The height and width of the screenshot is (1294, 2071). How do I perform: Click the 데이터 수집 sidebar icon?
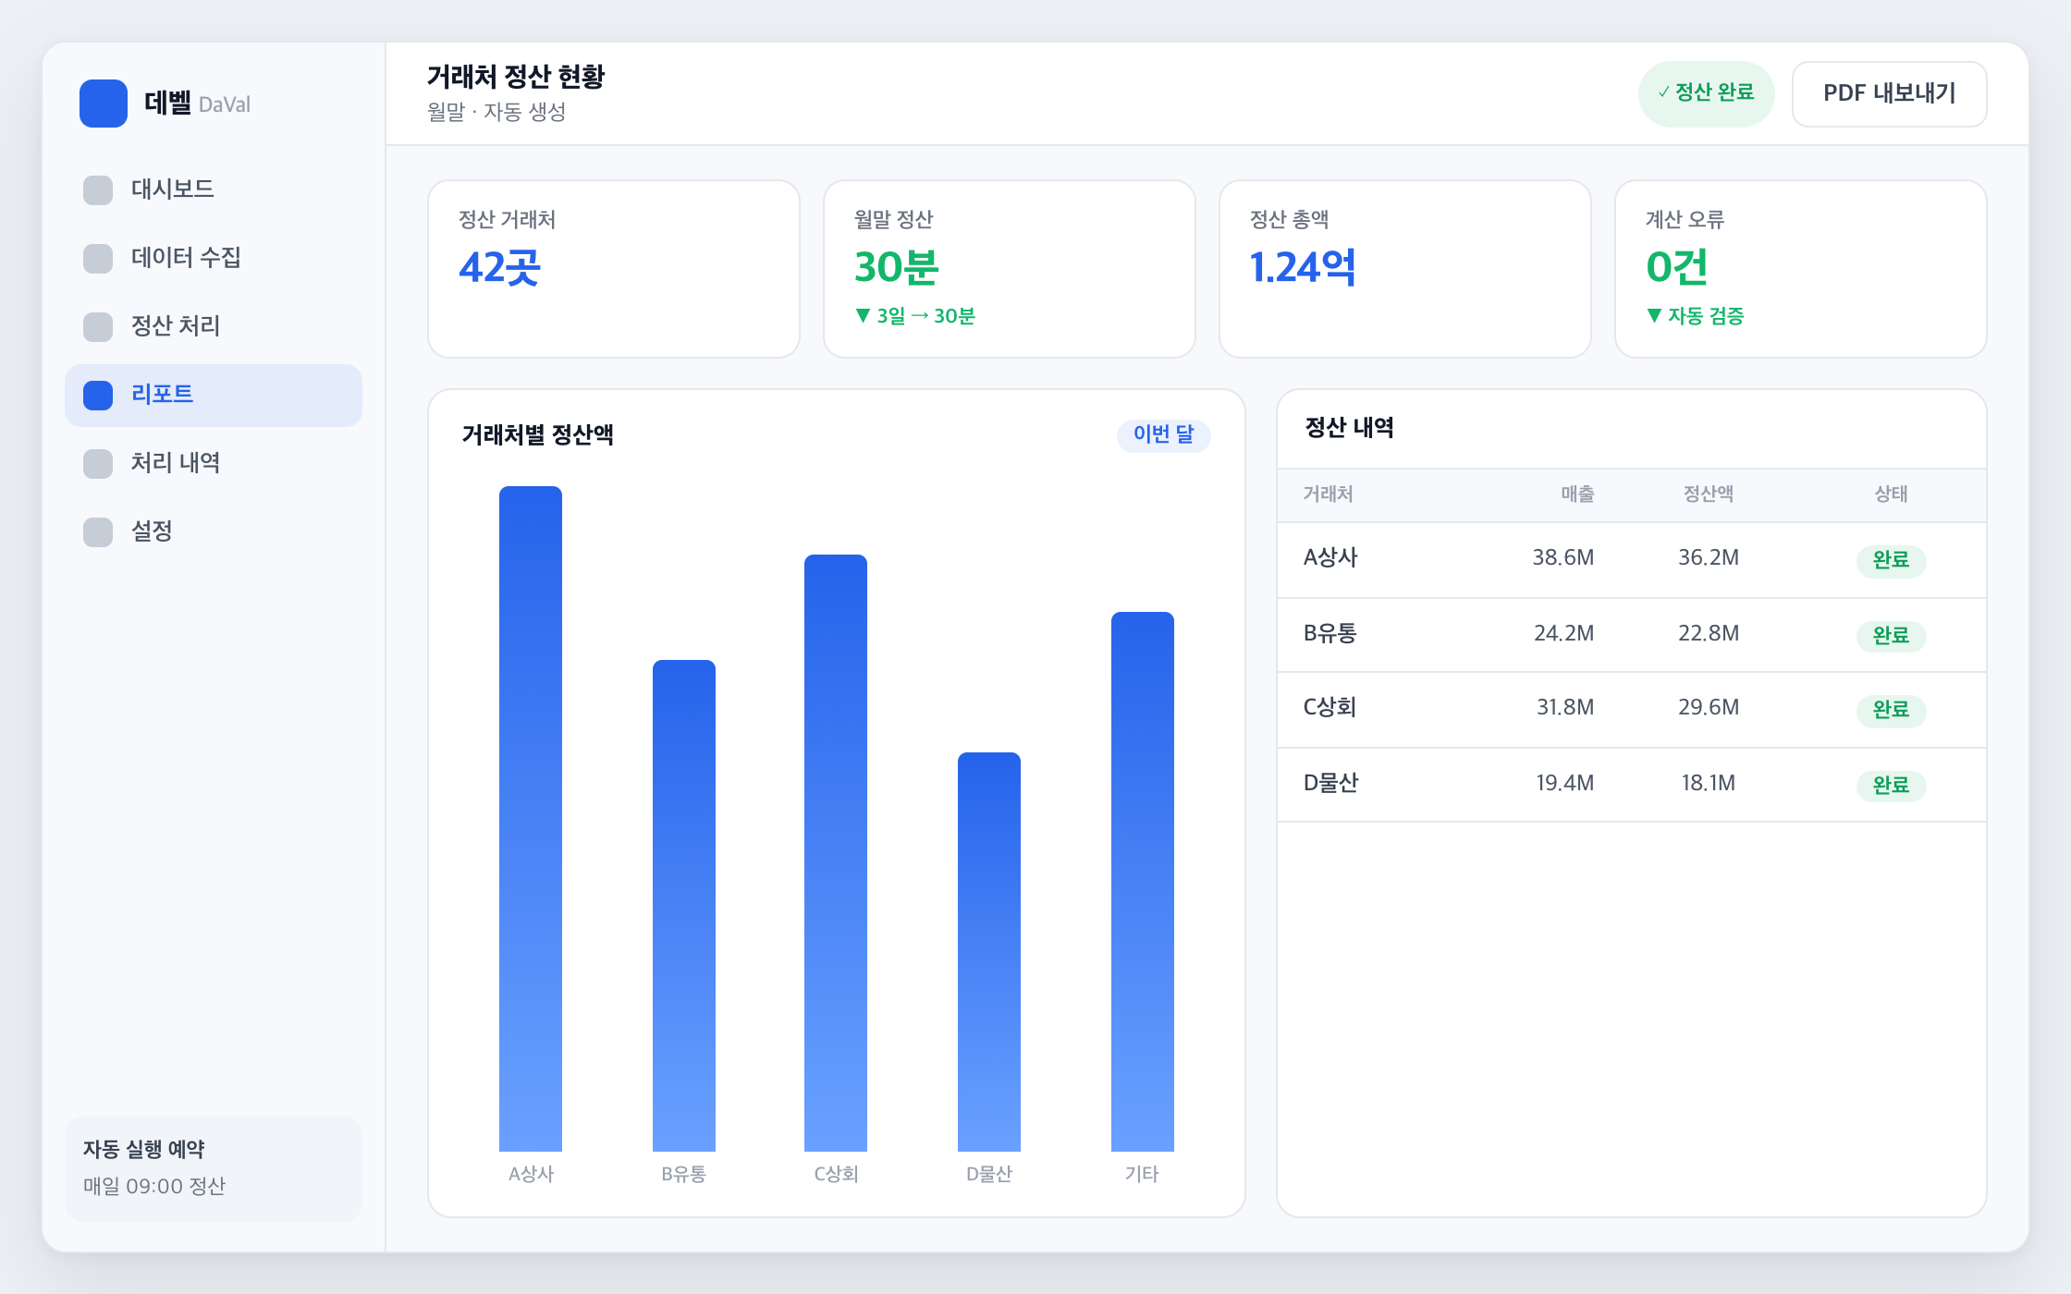[x=98, y=259]
